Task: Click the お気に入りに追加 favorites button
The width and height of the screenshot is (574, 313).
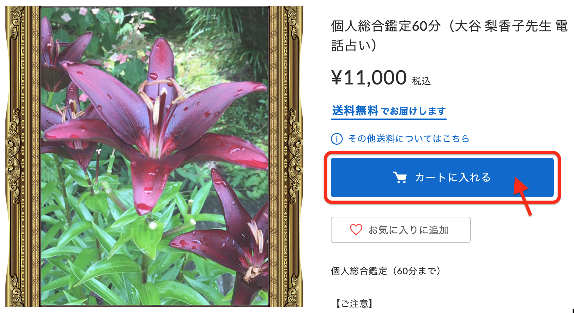Action: 401,230
